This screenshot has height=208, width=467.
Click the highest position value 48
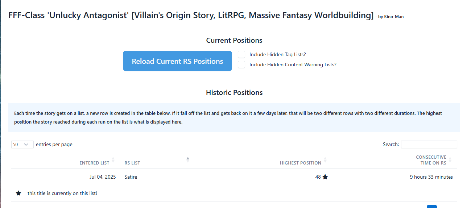[x=318, y=177]
